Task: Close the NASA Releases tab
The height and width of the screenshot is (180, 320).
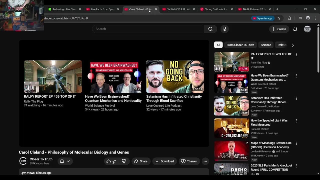Action: pos(269,9)
